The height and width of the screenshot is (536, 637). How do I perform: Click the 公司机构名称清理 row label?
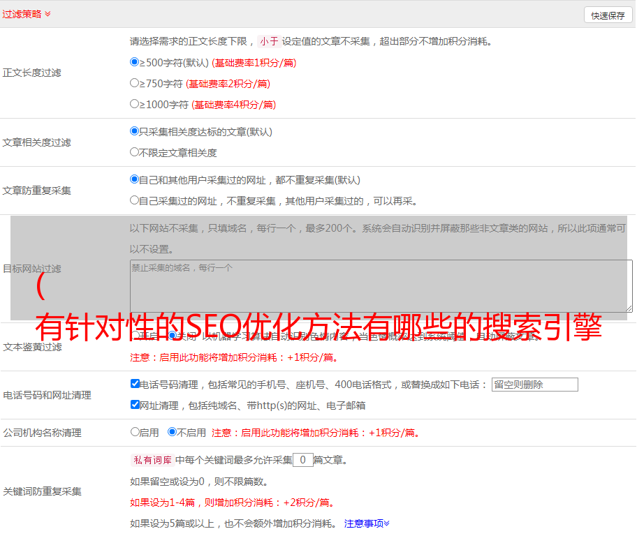[42, 433]
